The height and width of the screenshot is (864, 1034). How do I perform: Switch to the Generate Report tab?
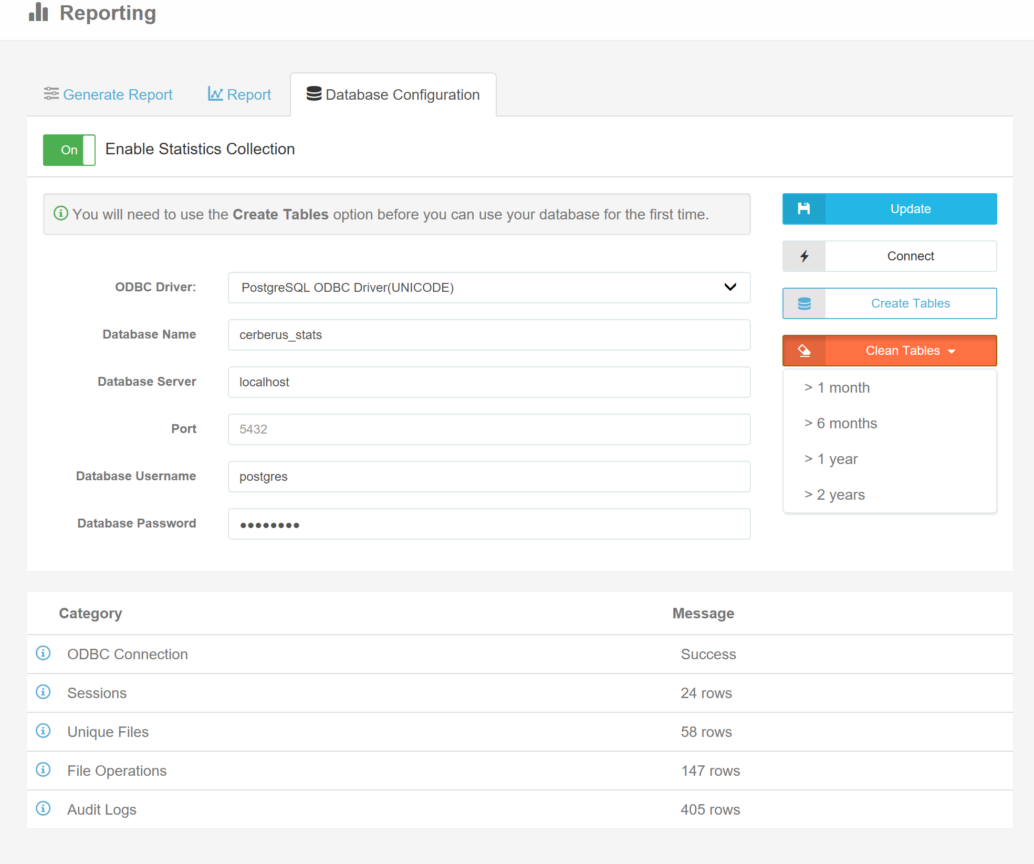[x=108, y=94]
